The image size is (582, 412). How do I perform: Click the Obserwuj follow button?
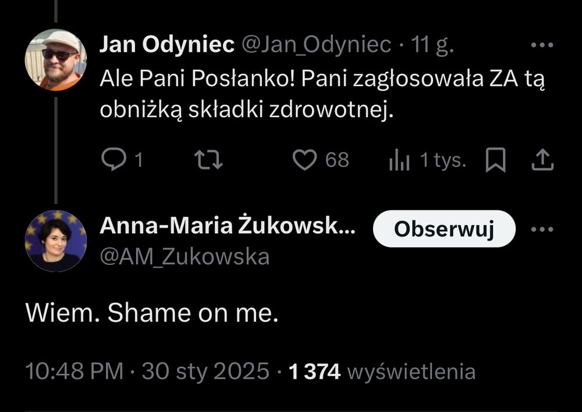[444, 229]
